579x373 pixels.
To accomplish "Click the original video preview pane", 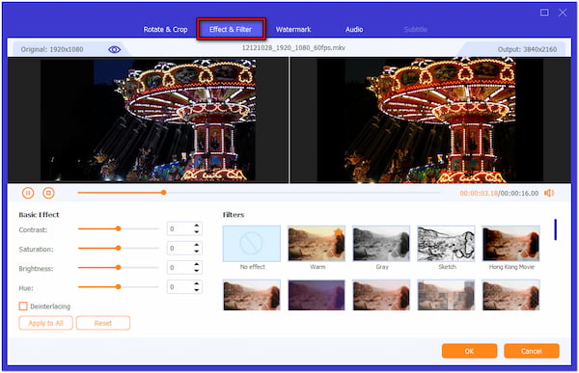I will [148, 120].
